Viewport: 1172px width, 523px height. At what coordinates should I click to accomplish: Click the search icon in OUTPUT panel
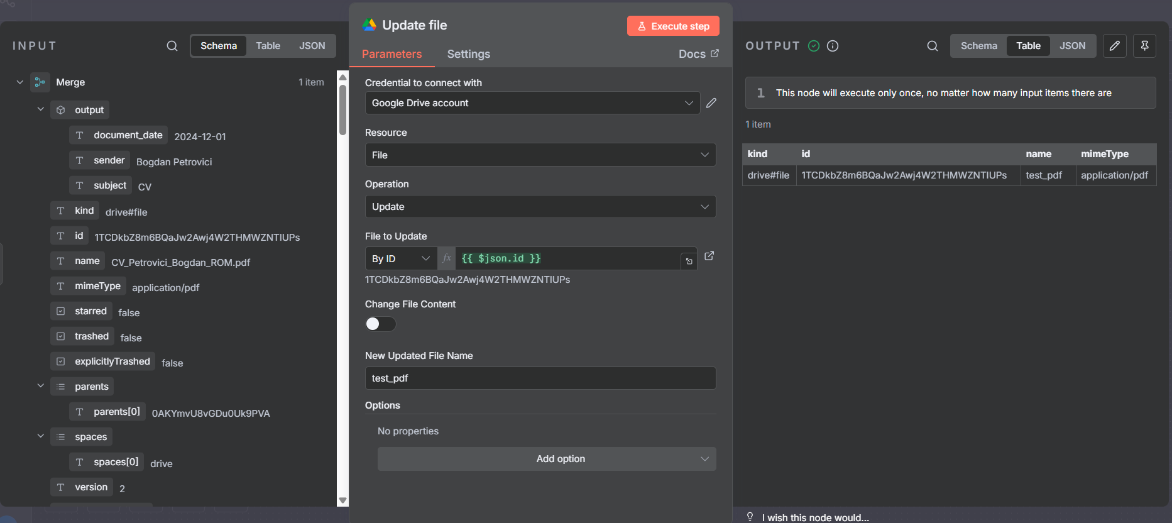(x=932, y=46)
